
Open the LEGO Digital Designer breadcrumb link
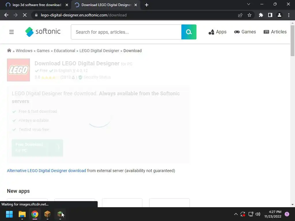coord(99,51)
